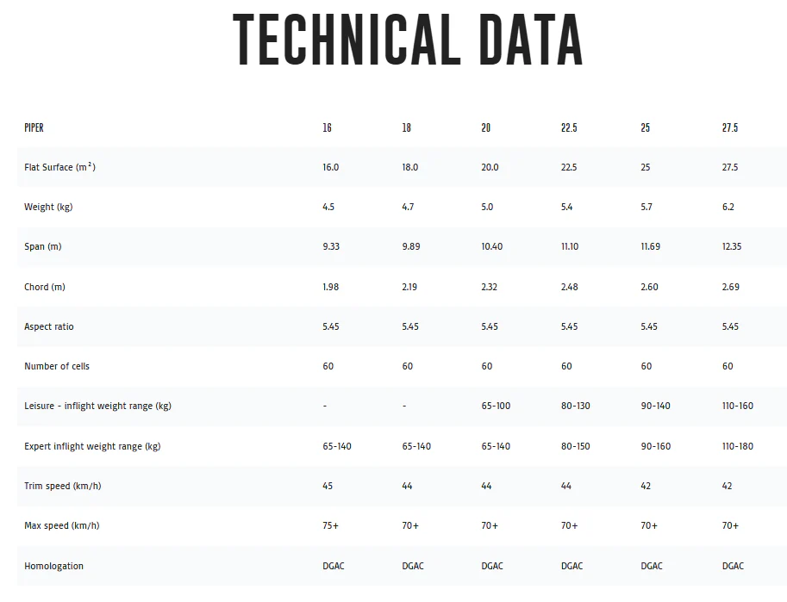This screenshot has height=602, width=787.
Task: Click the Expert inflight weight range label
Action: (92, 446)
